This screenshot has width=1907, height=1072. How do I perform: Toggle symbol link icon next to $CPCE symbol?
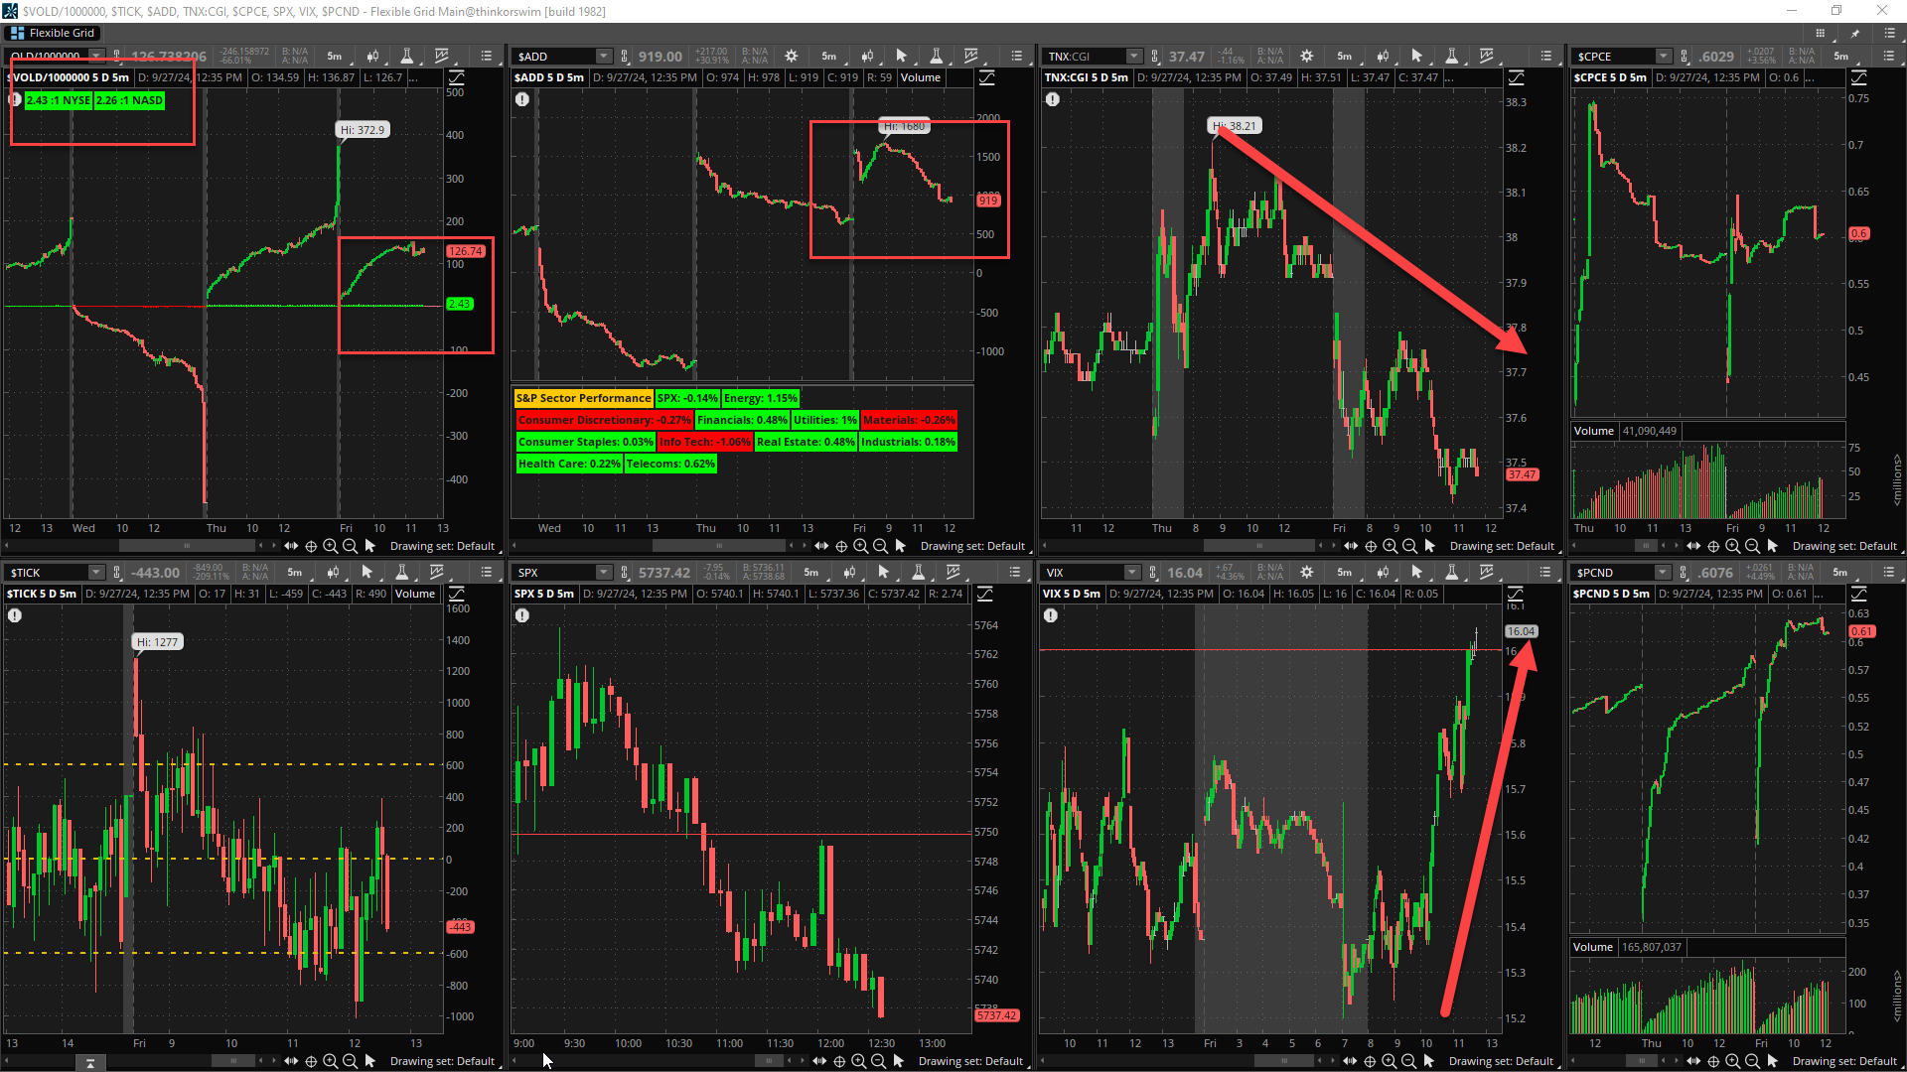[x=1685, y=57]
